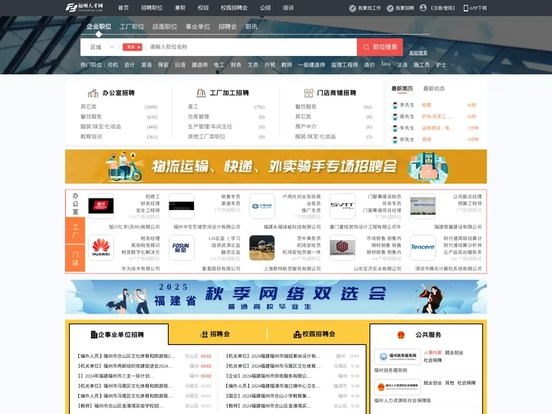The width and height of the screenshot is (552, 414).
Task: Click hot keyword 会计
Action: click(130, 64)
